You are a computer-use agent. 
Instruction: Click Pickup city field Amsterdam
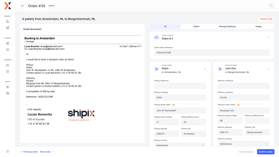pyautogui.click(x=194, y=134)
